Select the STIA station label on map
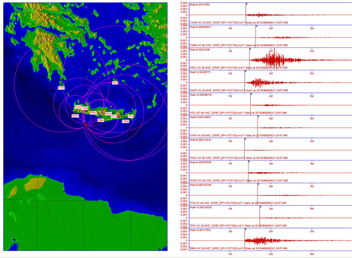 [131, 116]
